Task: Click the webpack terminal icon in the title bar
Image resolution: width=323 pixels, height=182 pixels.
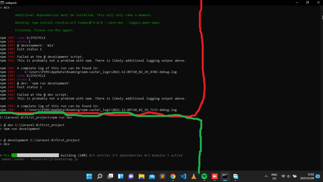Action: click(x=3, y=2)
